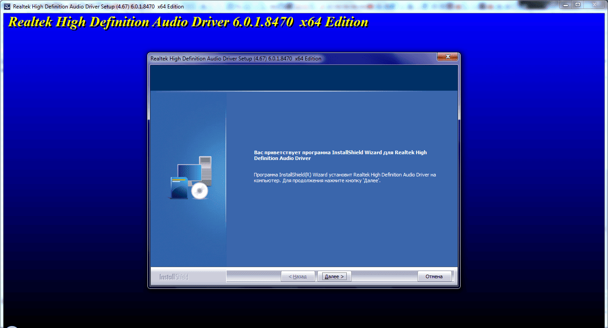This screenshot has height=328, width=608.
Task: Click the setup icon in outer title bar
Action: click(x=8, y=7)
